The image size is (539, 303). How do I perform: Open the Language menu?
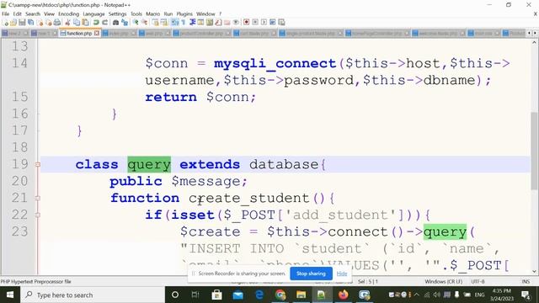tap(93, 13)
